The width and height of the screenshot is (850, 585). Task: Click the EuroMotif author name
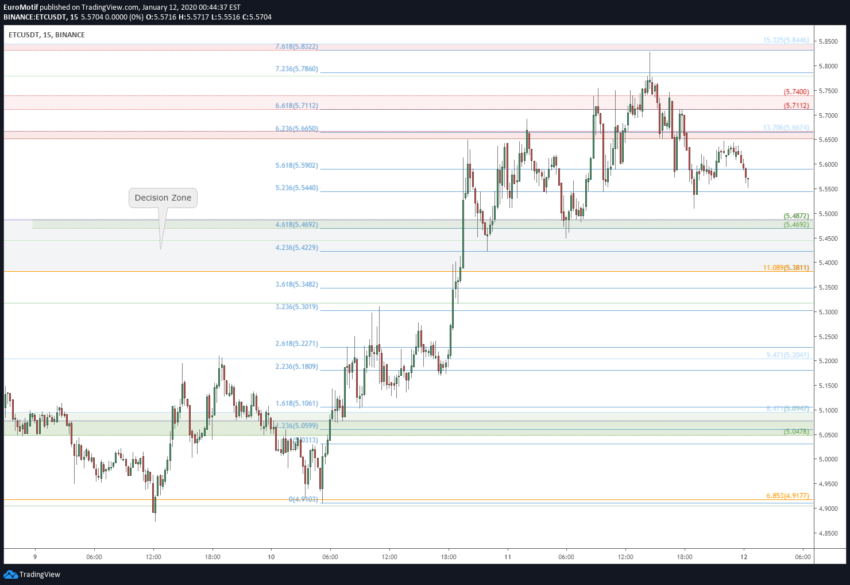[21, 7]
